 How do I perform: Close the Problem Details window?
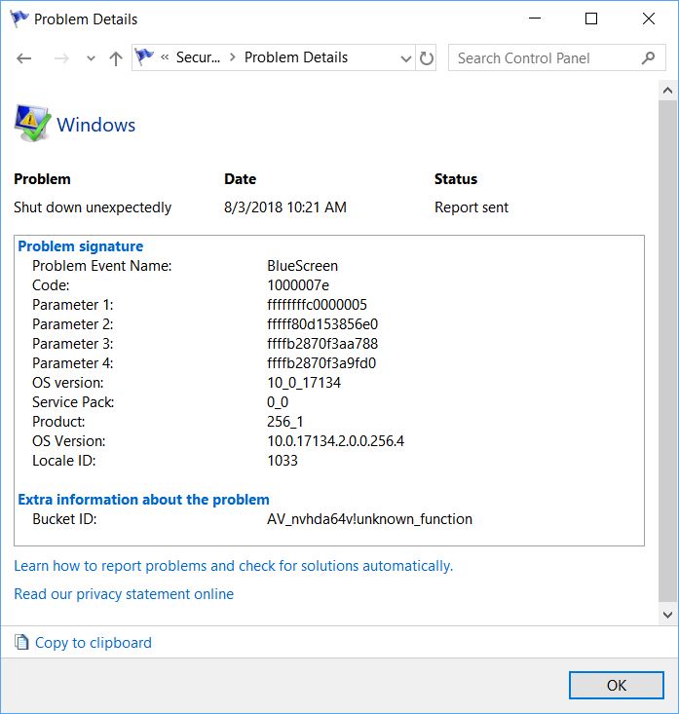click(x=649, y=19)
